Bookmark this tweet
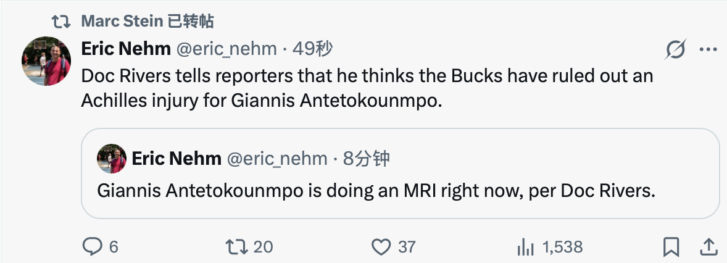This screenshot has height=263, width=727. pos(671,247)
